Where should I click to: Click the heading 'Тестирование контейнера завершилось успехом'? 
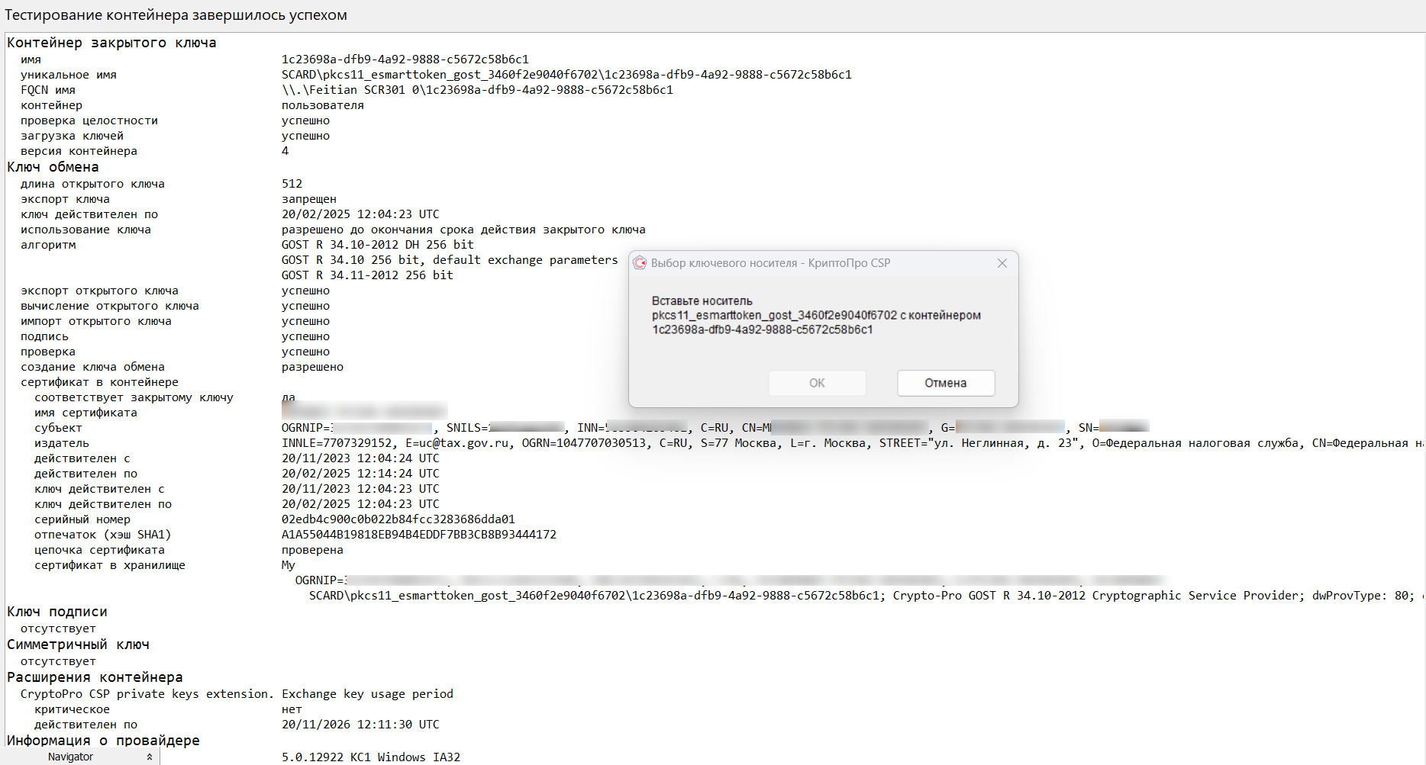(176, 15)
